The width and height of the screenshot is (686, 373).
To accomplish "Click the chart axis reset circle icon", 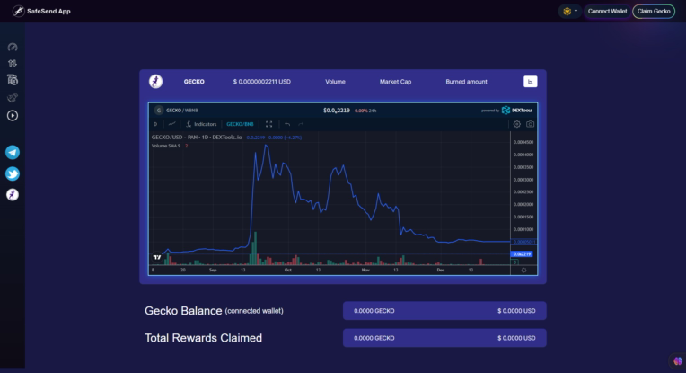I will click(523, 271).
